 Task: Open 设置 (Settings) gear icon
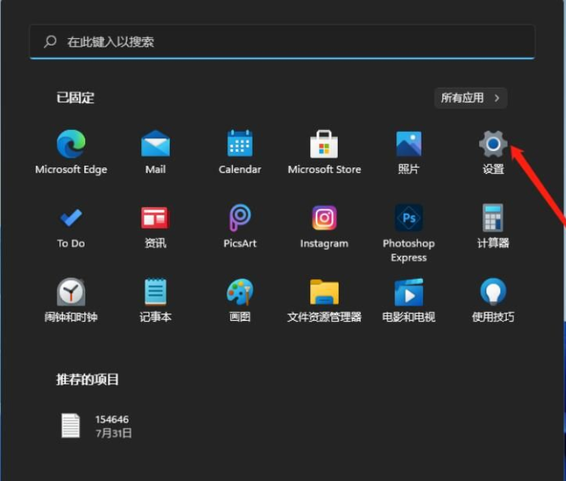493,145
